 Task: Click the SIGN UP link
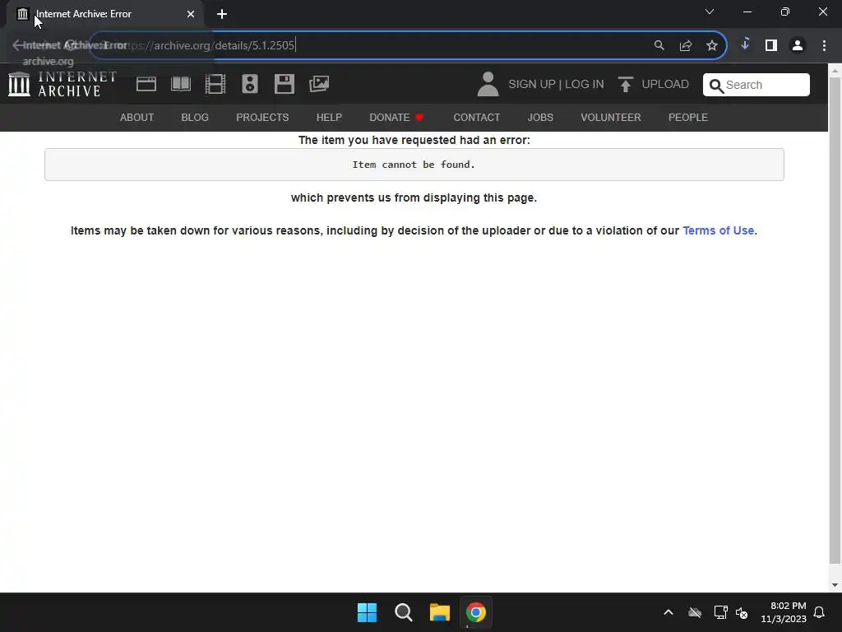point(532,85)
